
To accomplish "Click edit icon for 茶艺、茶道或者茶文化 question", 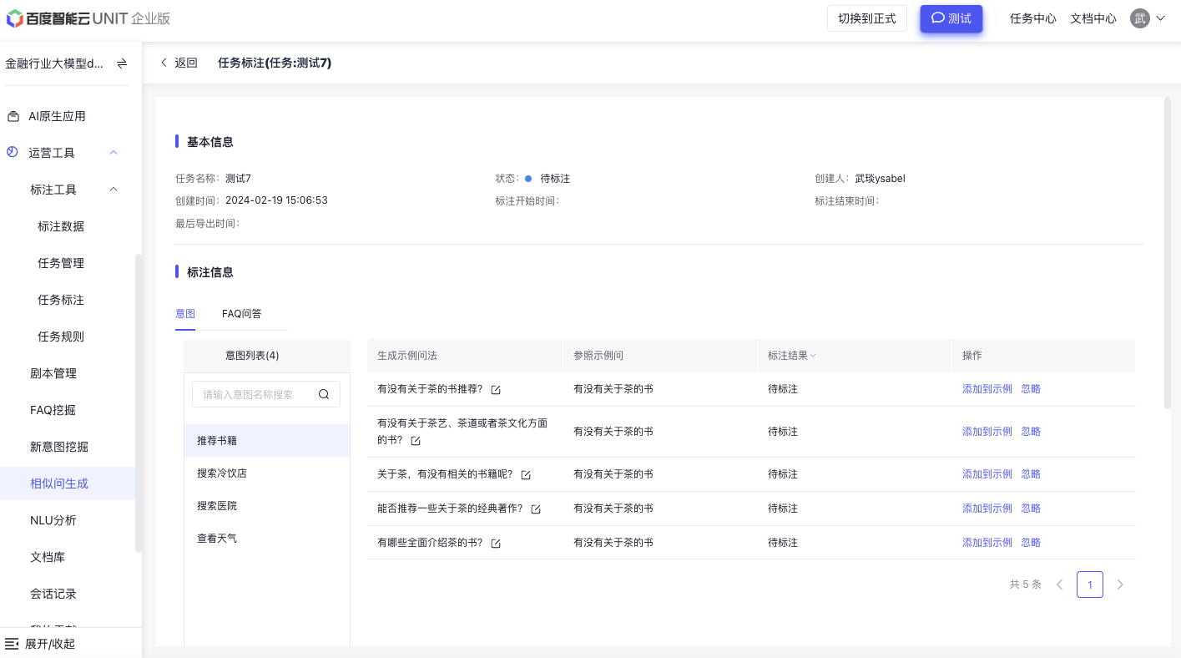I will pos(416,441).
